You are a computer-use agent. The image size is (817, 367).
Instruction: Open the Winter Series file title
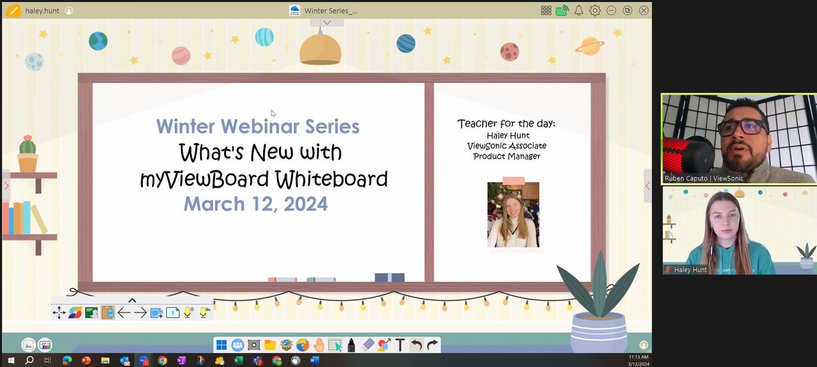pyautogui.click(x=331, y=10)
